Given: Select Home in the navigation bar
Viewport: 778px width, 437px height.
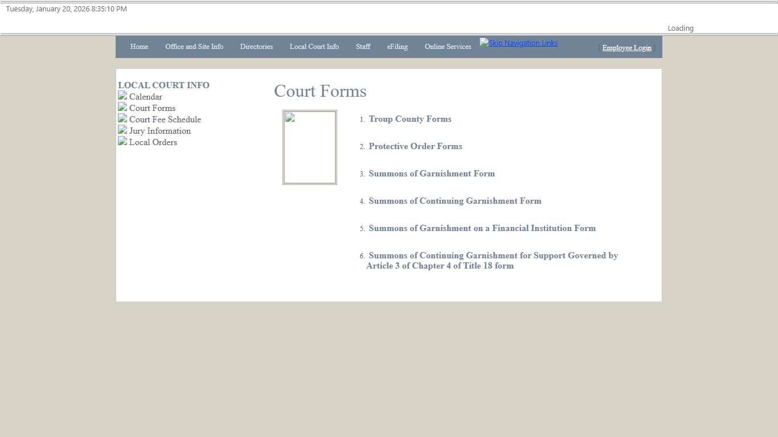Looking at the screenshot, I should pyautogui.click(x=139, y=47).
